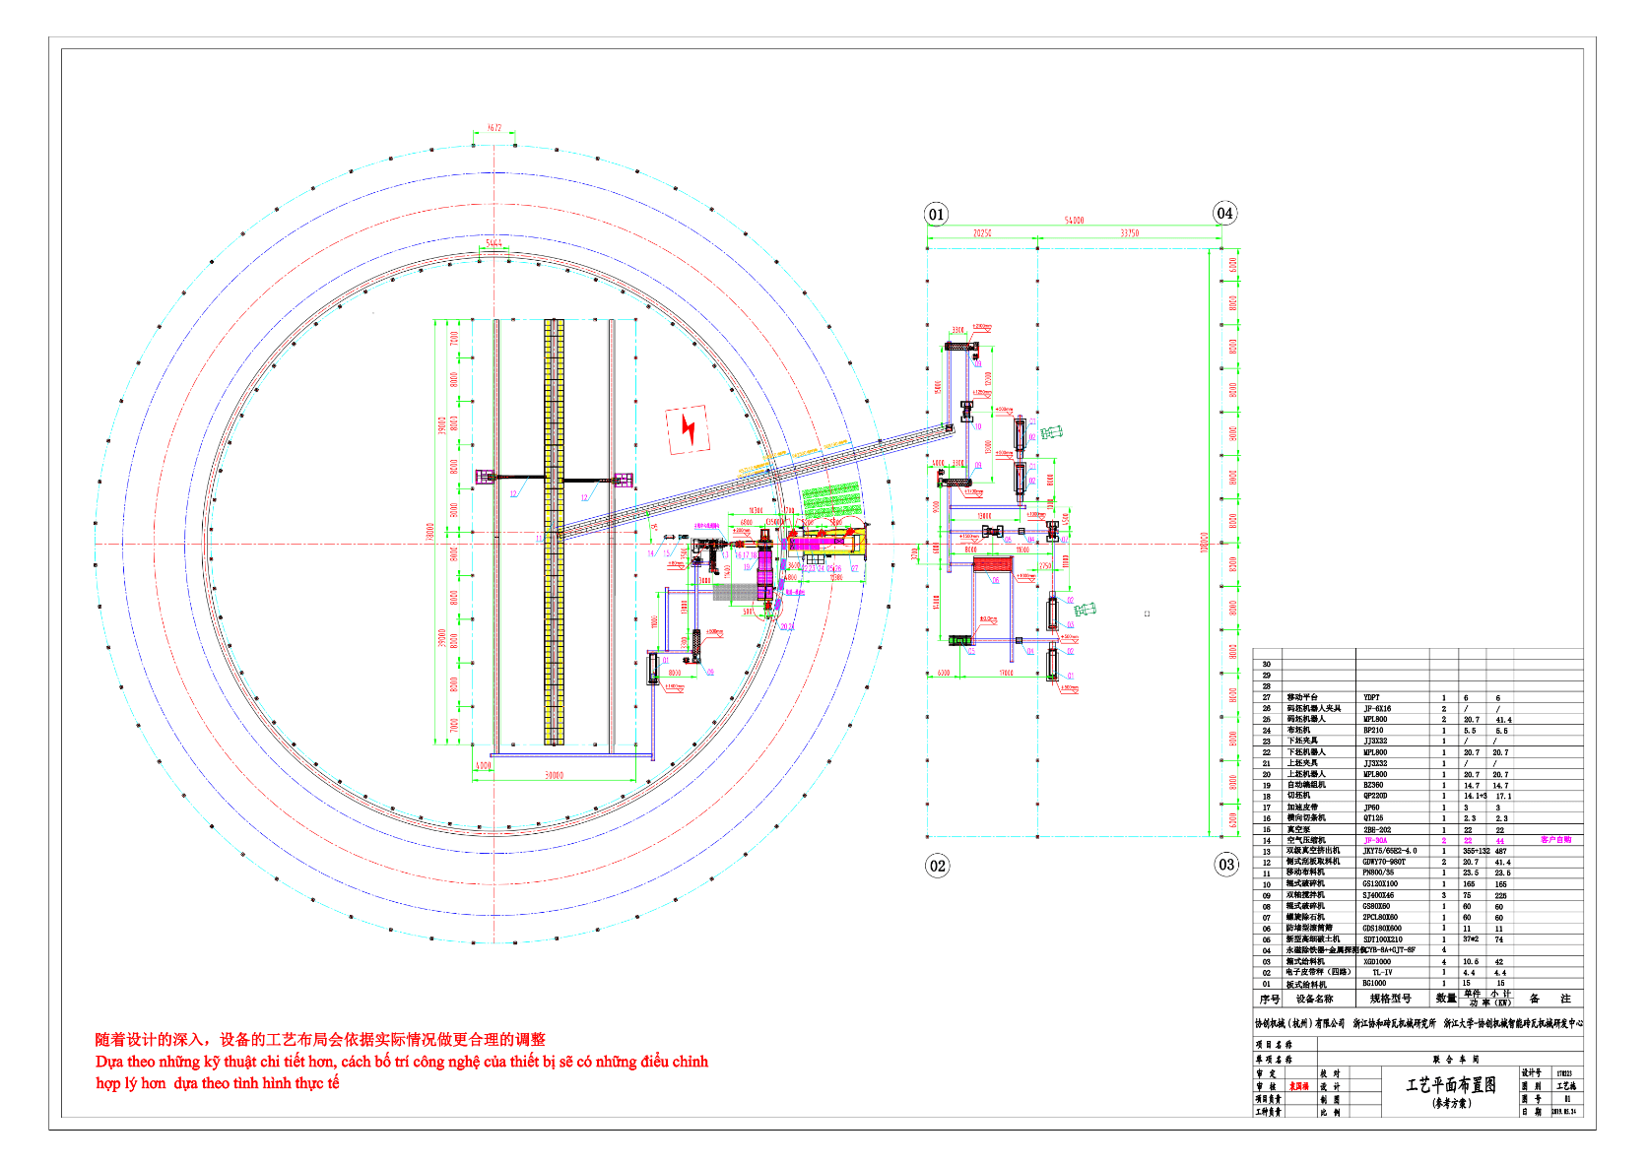Select the 设备名称 table header cell
The height and width of the screenshot is (1164, 1648).
pos(1314,999)
